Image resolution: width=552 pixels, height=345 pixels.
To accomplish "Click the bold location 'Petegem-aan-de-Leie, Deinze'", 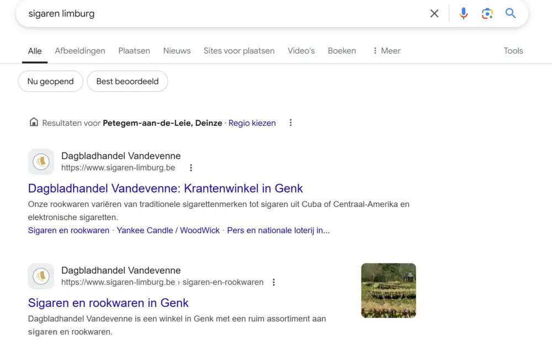I will point(162,123).
